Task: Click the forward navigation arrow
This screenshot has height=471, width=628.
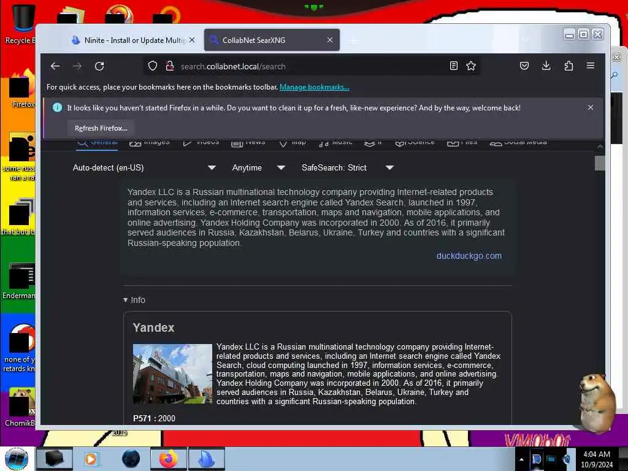Action: pos(77,66)
